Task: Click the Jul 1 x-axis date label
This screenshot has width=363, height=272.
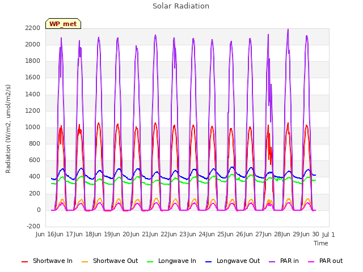Action: pos(328,235)
